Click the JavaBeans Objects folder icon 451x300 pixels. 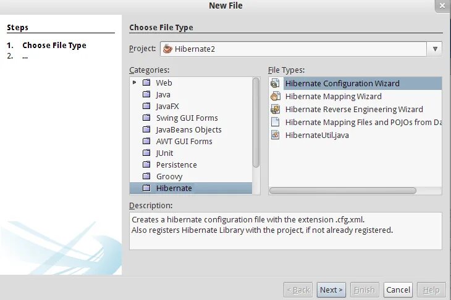coord(146,129)
